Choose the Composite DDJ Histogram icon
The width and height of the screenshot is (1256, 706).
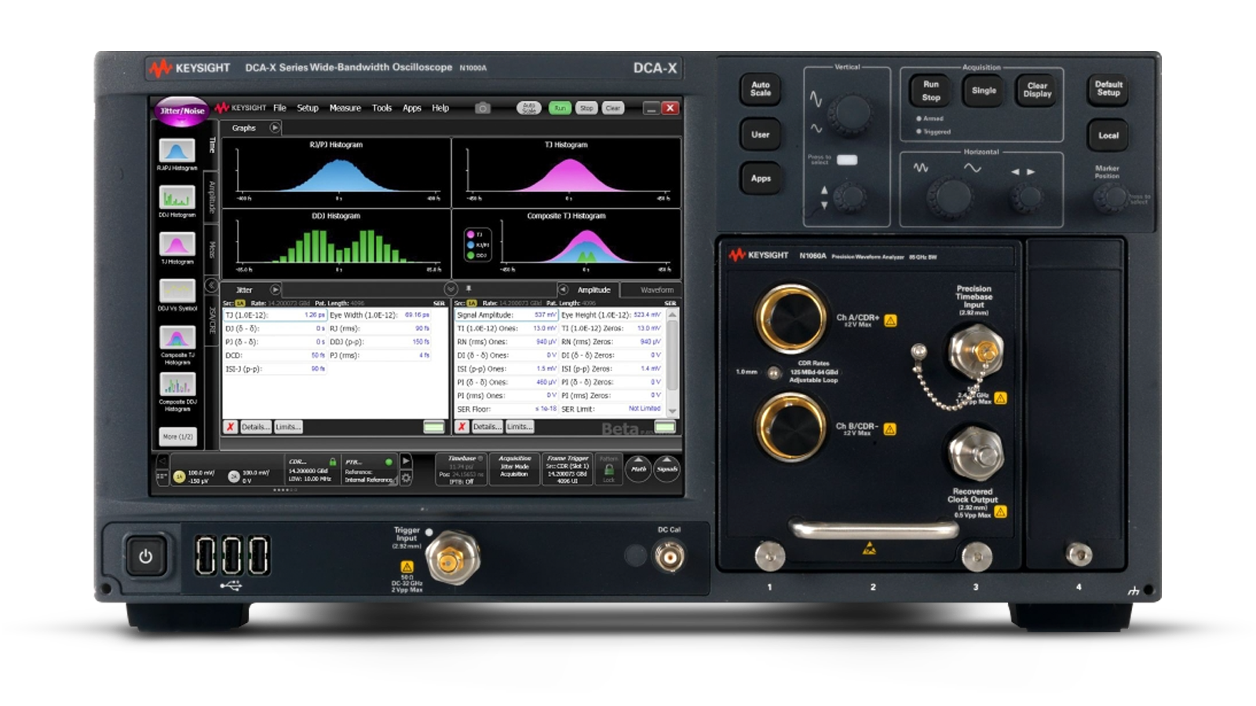[x=177, y=384]
